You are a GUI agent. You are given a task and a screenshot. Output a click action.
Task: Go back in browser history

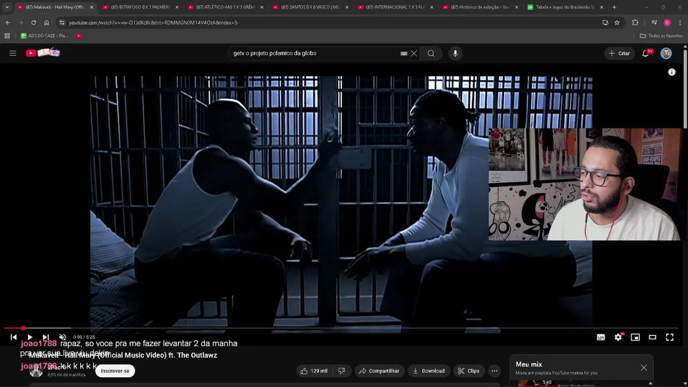(8, 23)
